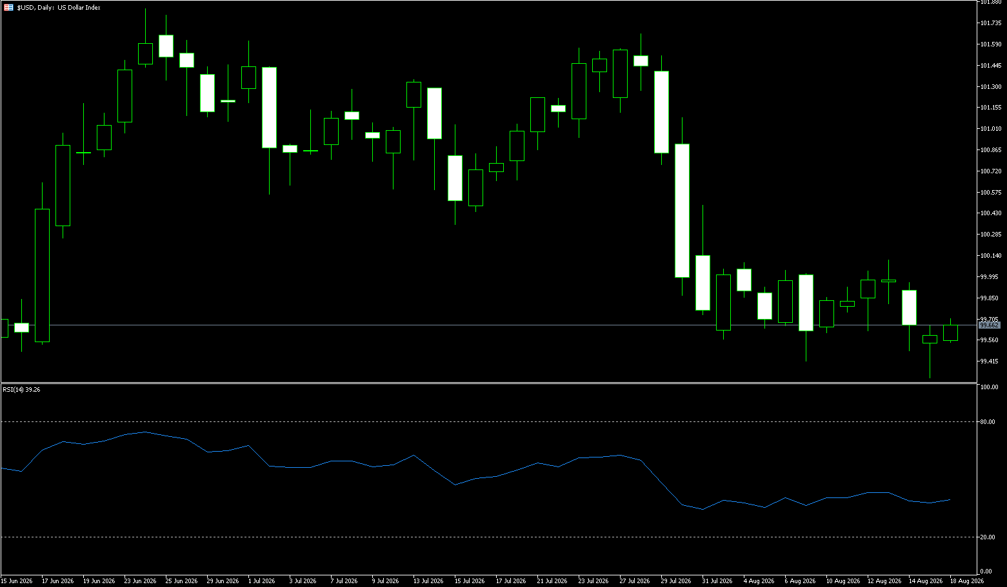This screenshot has width=1007, height=587.
Task: Click the 100.720 price axis label
Action: click(990, 171)
